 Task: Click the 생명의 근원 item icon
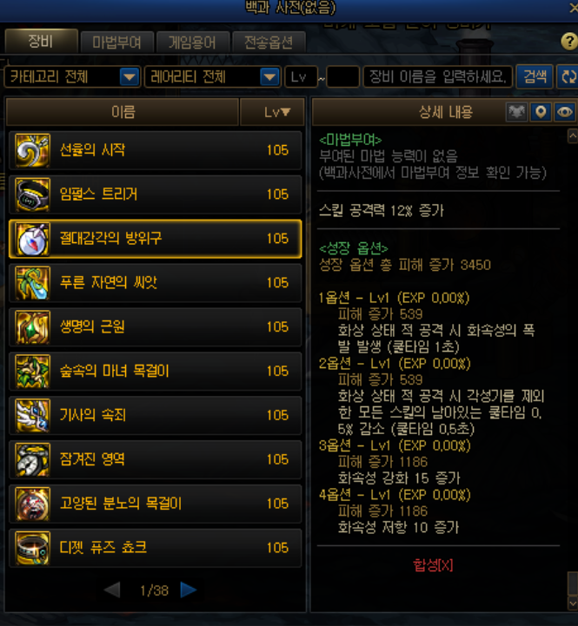32,327
